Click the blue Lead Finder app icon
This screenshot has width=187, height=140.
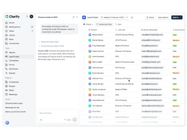tap(84, 18)
